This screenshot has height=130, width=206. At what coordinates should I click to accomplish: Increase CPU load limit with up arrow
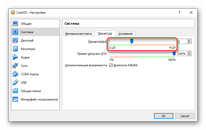(189, 52)
